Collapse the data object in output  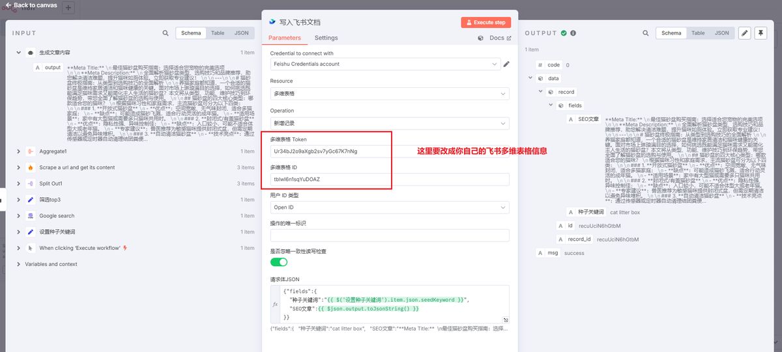(x=530, y=78)
